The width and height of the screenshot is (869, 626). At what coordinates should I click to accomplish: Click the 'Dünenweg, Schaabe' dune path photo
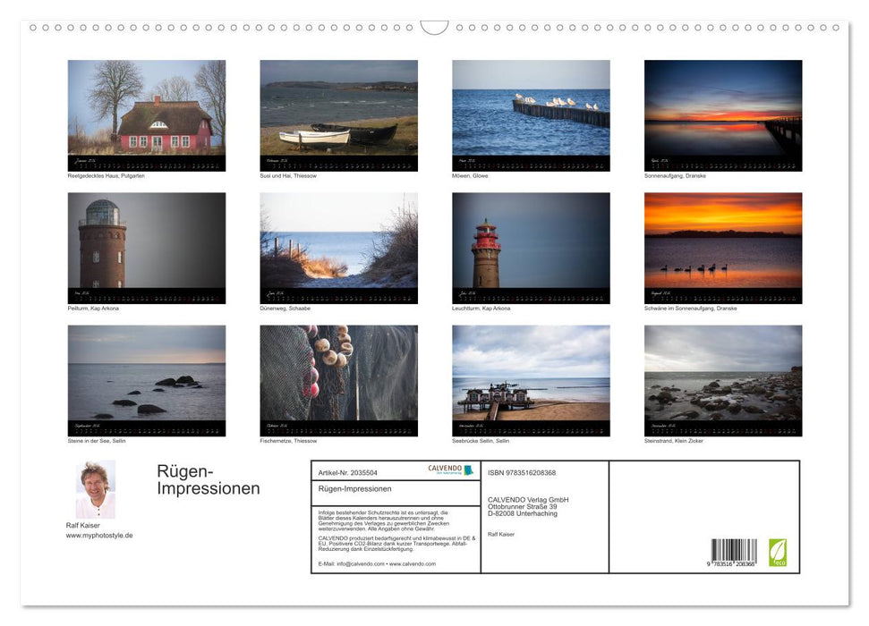pyautogui.click(x=338, y=248)
